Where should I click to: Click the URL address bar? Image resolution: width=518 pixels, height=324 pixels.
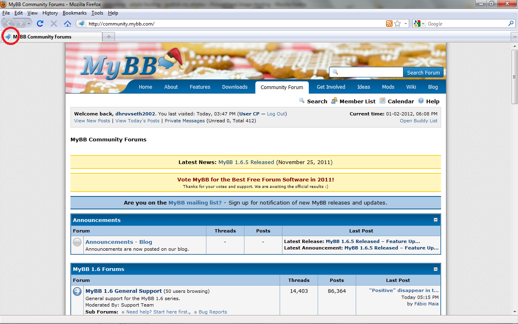coord(236,24)
